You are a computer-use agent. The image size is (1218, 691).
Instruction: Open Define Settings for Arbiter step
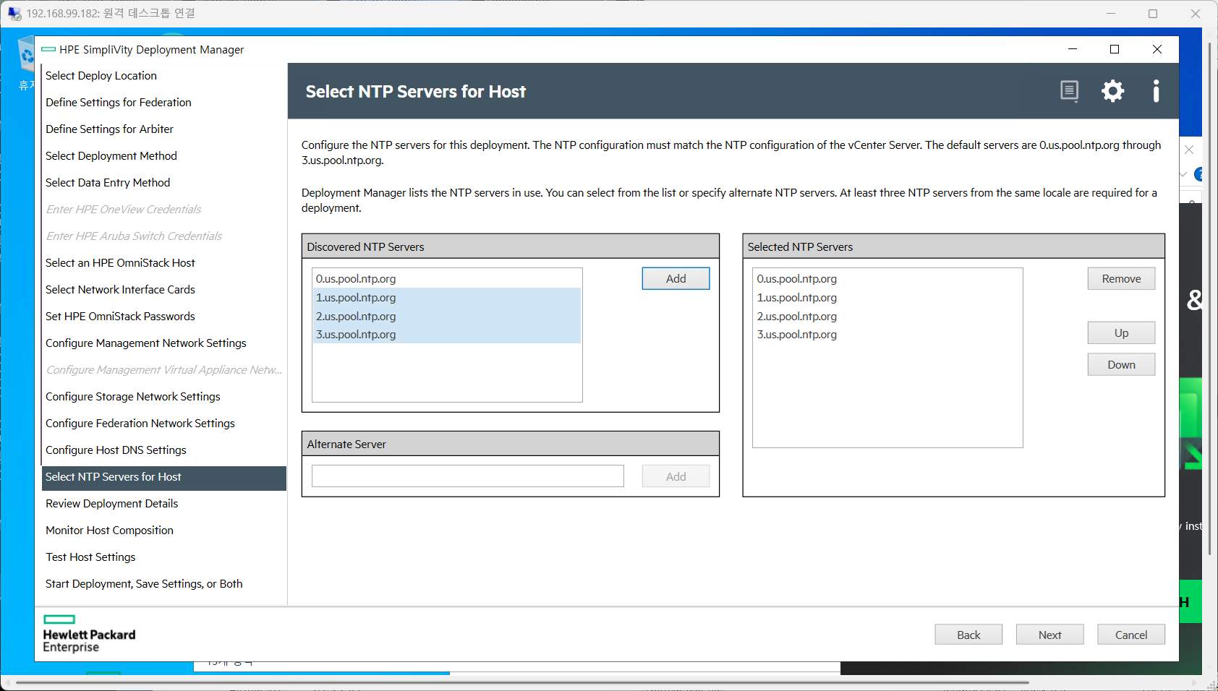164,129
